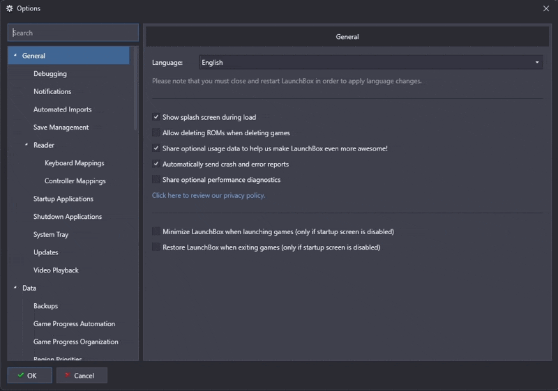
Task: Collapse the Reader node arrow
Action: tap(27, 145)
